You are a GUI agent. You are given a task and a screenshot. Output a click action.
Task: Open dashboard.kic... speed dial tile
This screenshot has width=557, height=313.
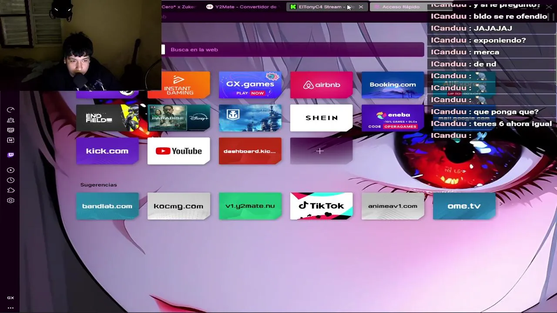(250, 151)
